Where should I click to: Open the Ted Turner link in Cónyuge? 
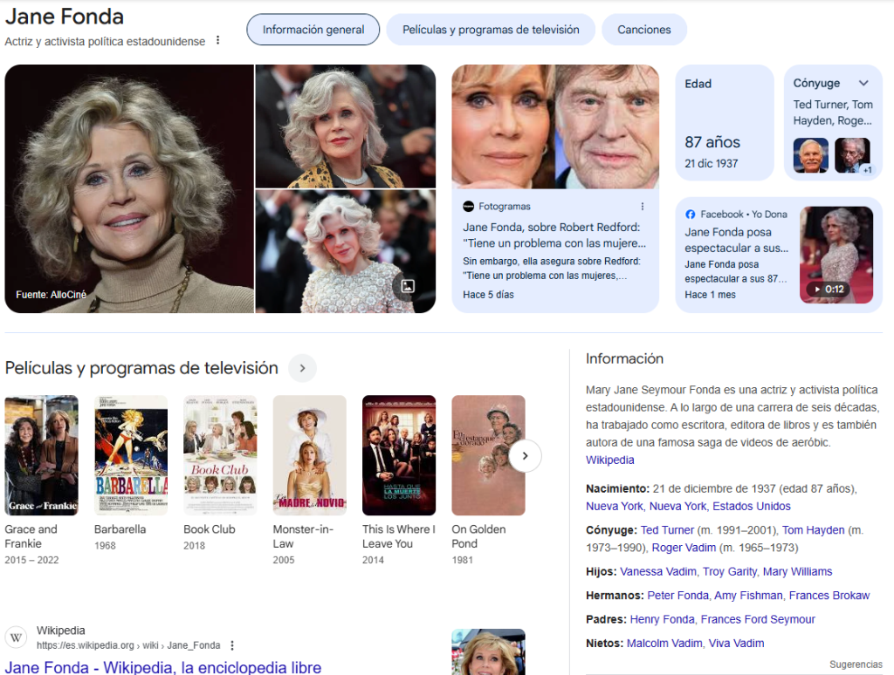pos(667,530)
